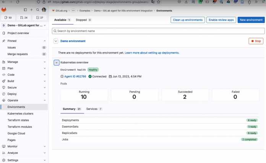Expand the Demo environment row

[56, 41]
